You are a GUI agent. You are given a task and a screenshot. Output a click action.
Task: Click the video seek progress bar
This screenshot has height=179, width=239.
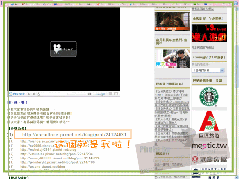pos(53,94)
